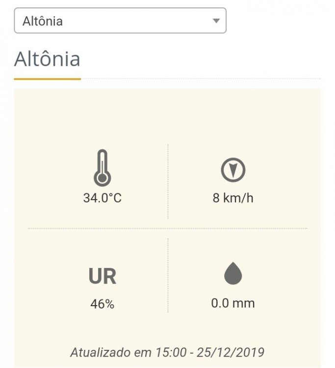This screenshot has width=335, height=368.
Task: Click the 46% humidity value
Action: tap(102, 304)
